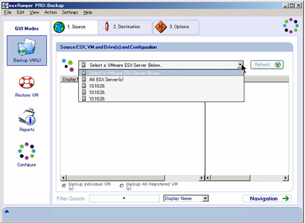Click the Navigation arrow button
Viewport: 305px width, 223px height.
(x=266, y=198)
